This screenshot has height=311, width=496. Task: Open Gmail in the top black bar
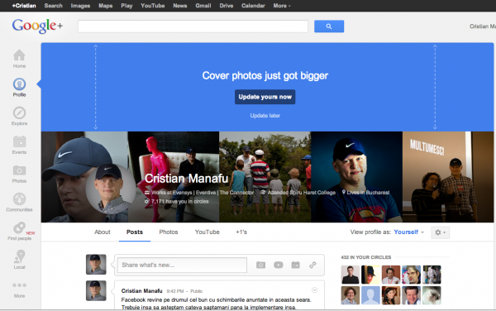point(203,6)
